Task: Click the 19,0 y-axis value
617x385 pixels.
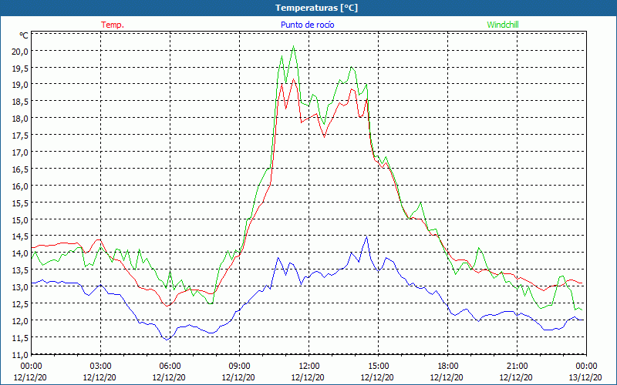Action: (x=21, y=85)
